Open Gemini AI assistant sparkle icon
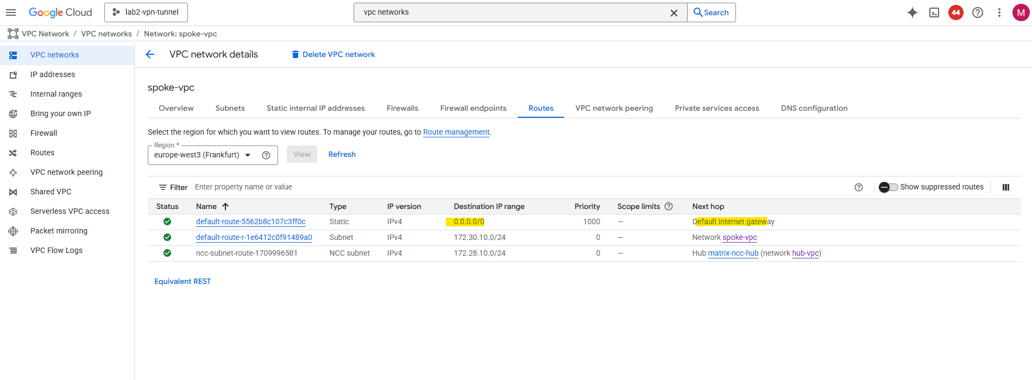Viewport: 1032px width, 380px height. (x=913, y=12)
